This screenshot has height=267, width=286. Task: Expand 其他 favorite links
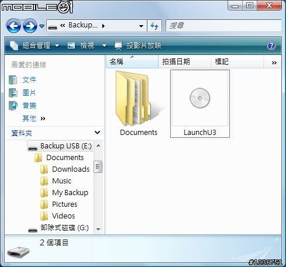pos(34,119)
